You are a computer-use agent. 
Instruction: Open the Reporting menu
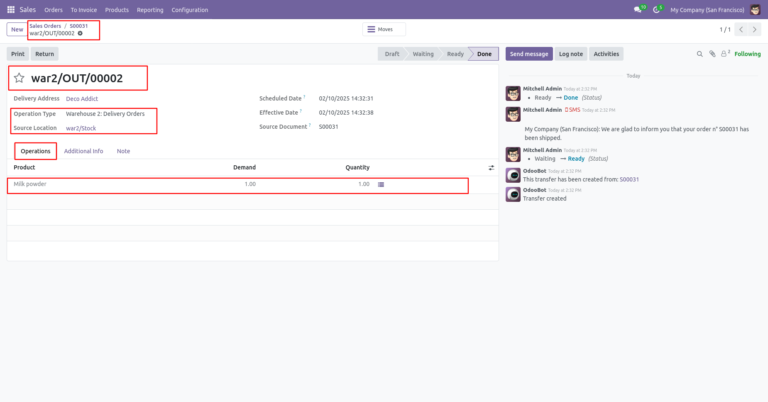pos(150,10)
